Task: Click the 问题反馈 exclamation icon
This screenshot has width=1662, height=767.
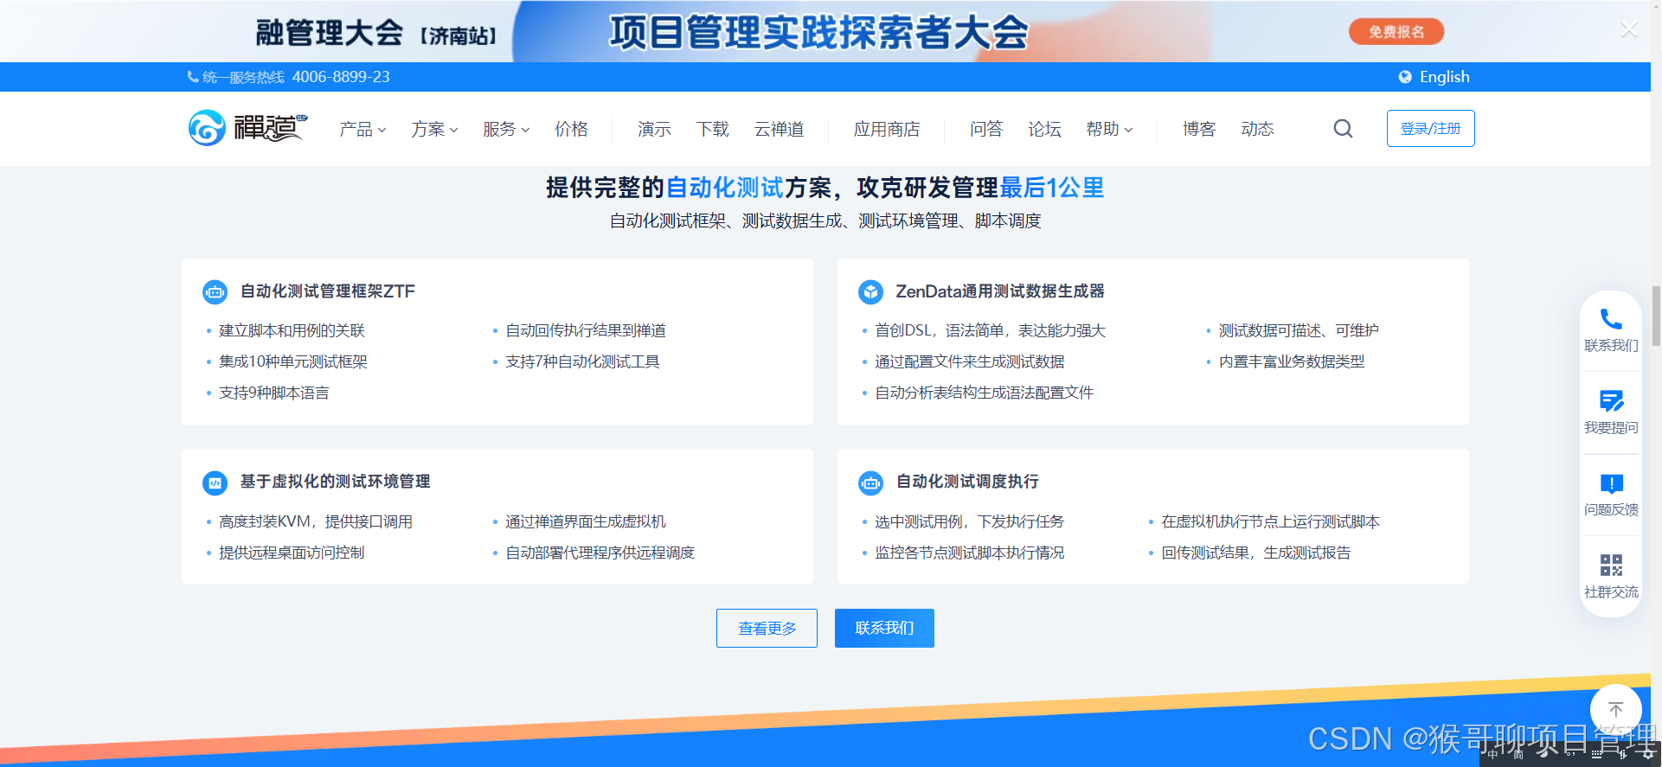Action: (1611, 483)
